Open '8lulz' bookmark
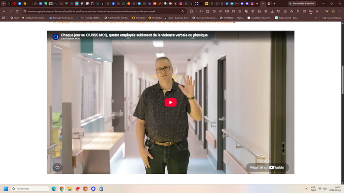The image size is (344, 193). click(x=15, y=18)
